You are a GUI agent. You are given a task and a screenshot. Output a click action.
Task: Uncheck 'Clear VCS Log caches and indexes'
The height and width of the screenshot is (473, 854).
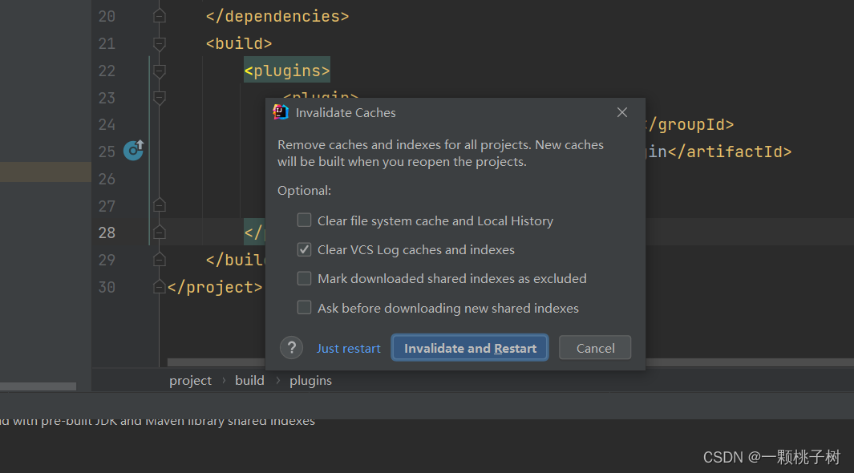304,249
